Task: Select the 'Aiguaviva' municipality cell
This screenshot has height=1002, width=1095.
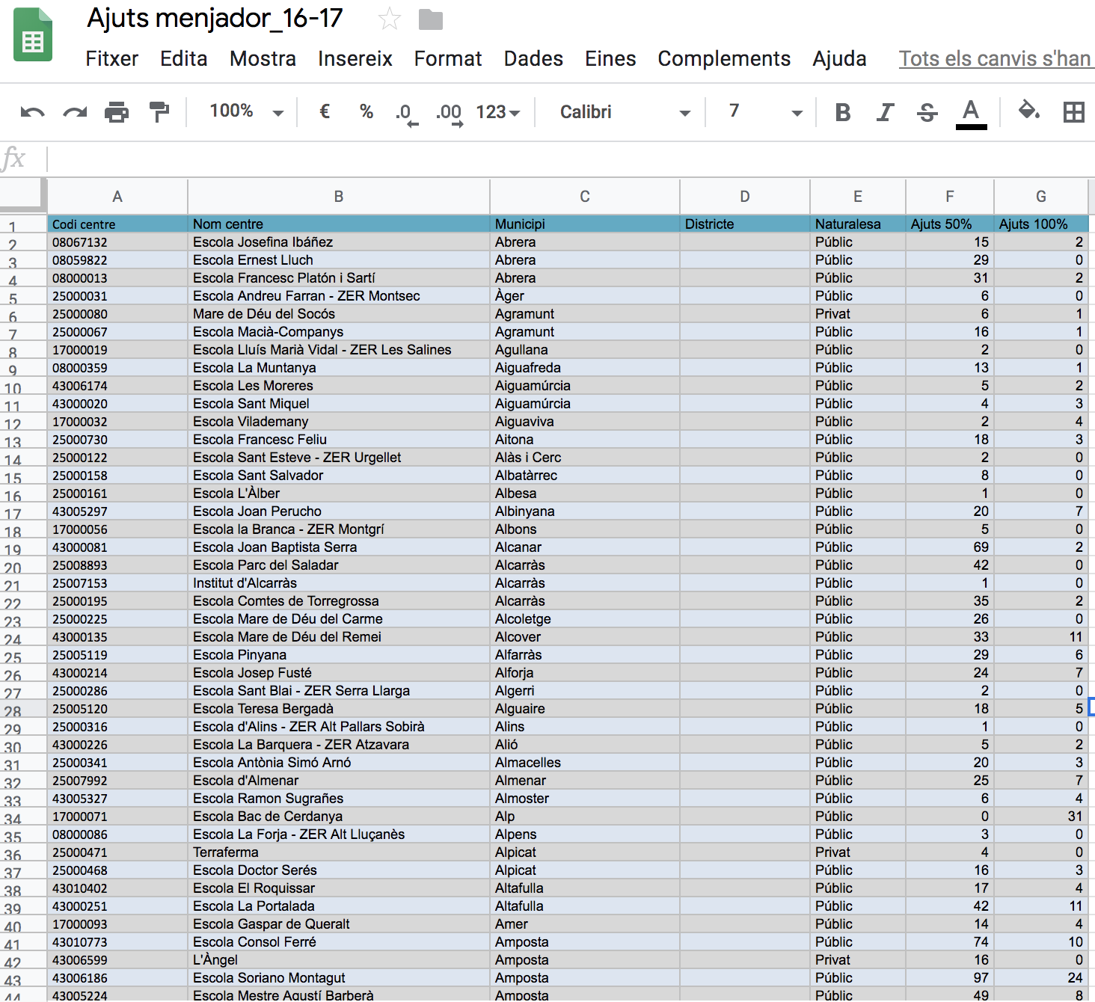Action: coord(585,422)
